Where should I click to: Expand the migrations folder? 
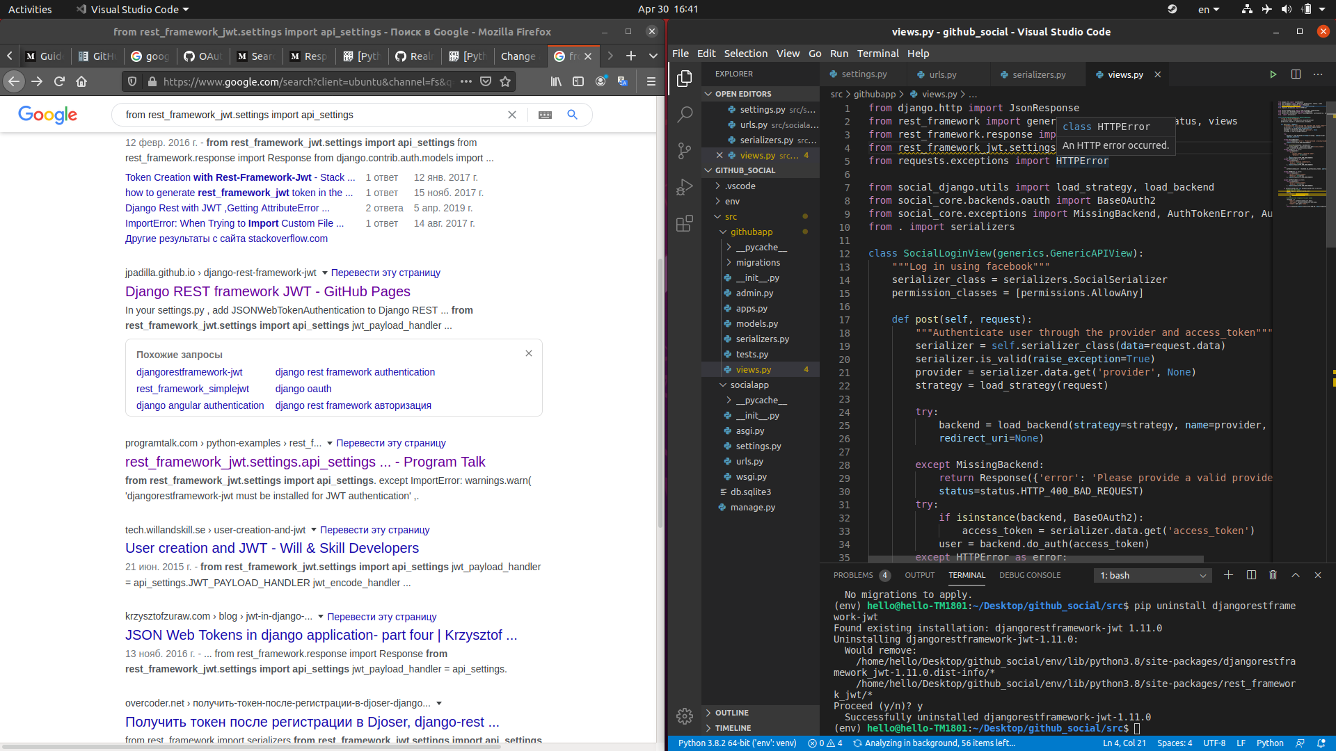point(758,262)
